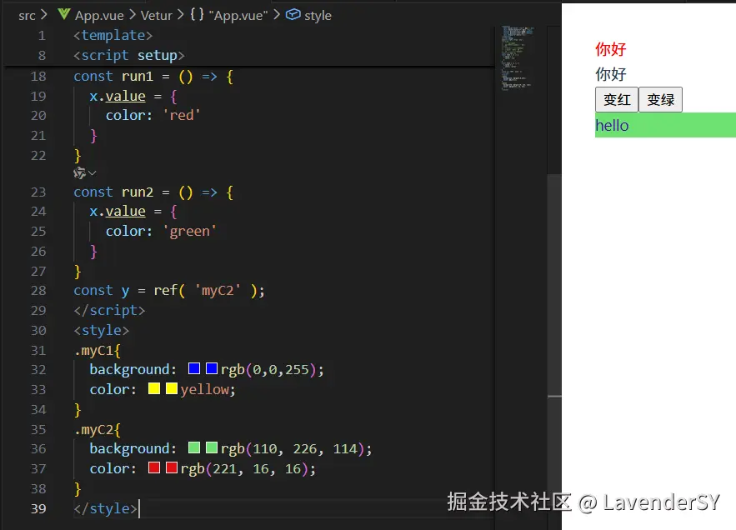Click the cube symbol icon before style
The height and width of the screenshot is (530, 736).
point(293,15)
